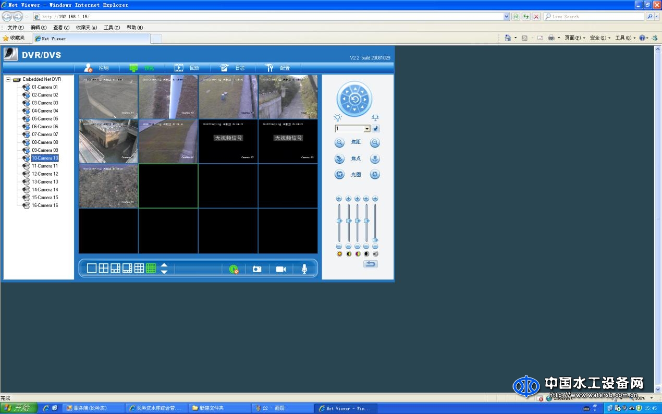Click the 日志 log button
This screenshot has height=414, width=662.
(x=232, y=68)
